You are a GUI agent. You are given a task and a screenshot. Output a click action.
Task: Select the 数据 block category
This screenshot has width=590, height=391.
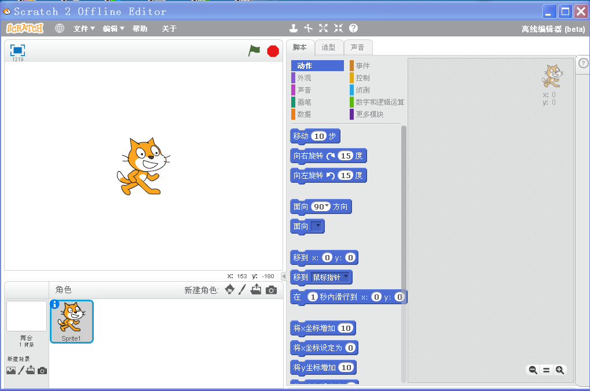(317, 114)
